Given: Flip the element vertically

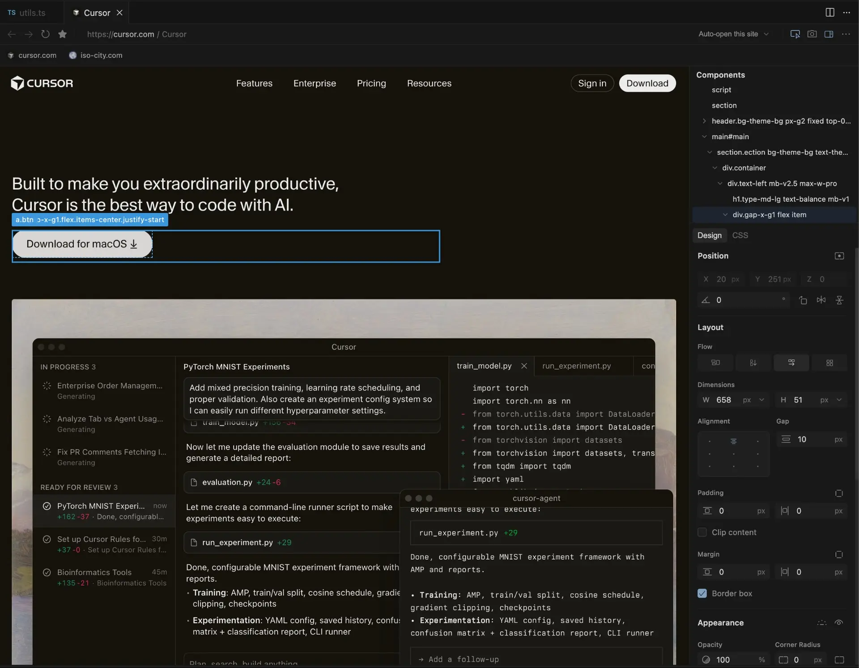Looking at the screenshot, I should (840, 300).
